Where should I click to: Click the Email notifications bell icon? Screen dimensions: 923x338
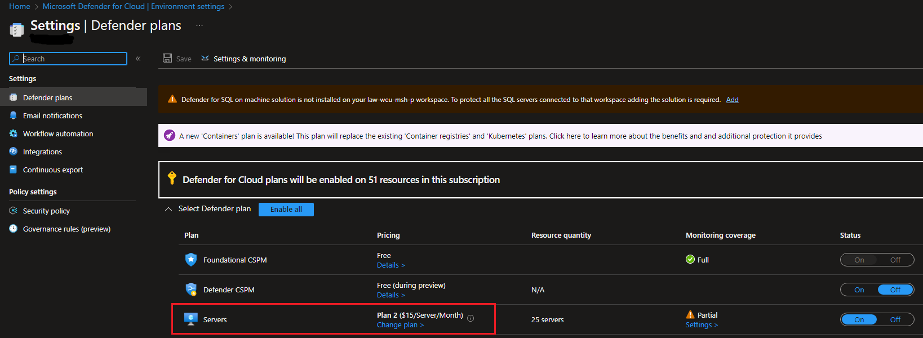14,115
